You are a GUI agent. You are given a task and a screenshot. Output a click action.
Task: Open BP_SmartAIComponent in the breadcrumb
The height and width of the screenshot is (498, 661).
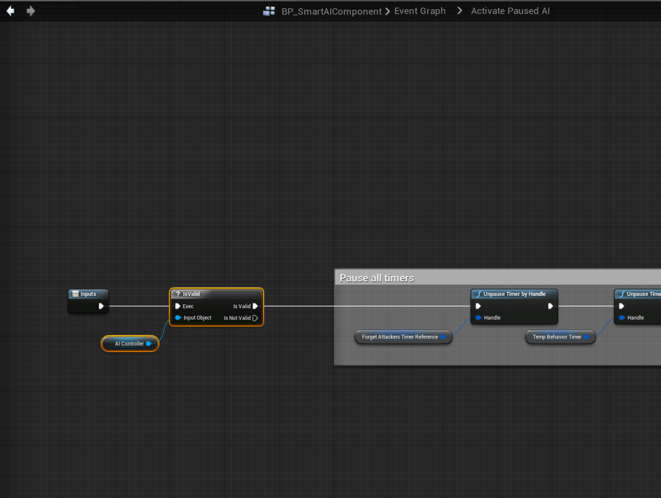[331, 11]
